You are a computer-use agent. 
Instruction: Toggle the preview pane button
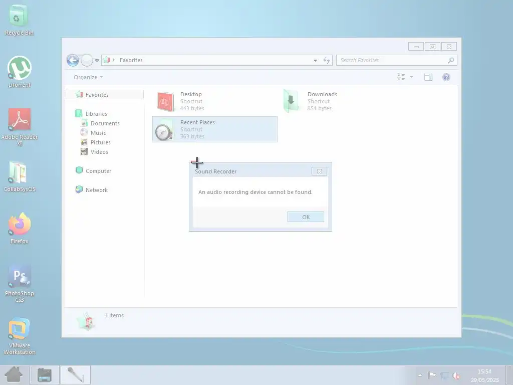click(x=428, y=77)
